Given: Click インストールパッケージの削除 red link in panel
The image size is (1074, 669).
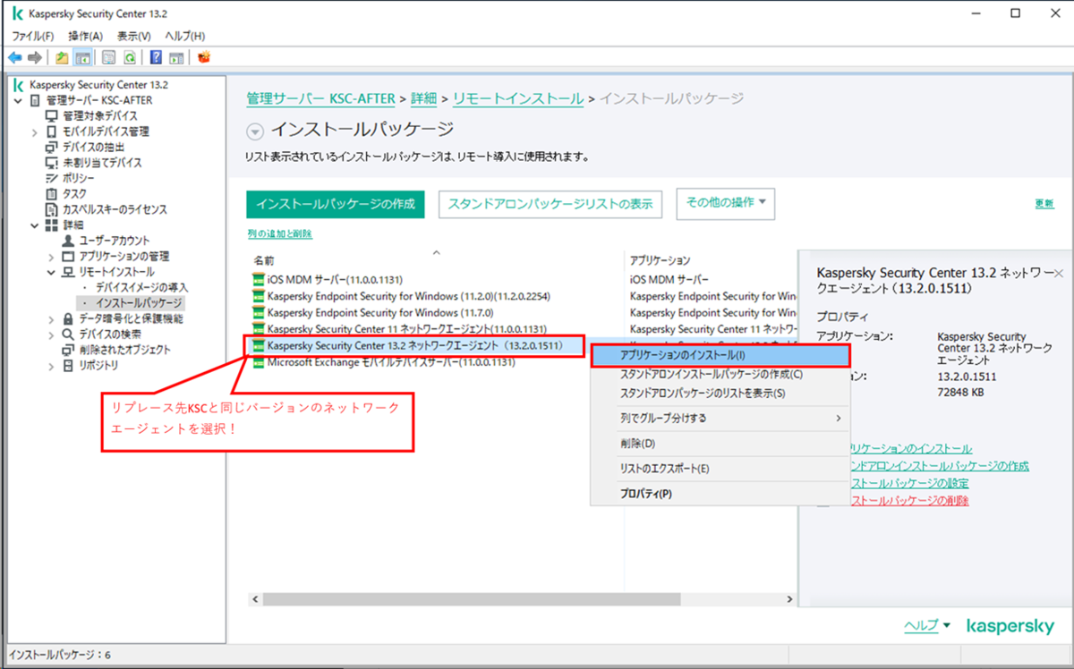Looking at the screenshot, I should tap(911, 500).
